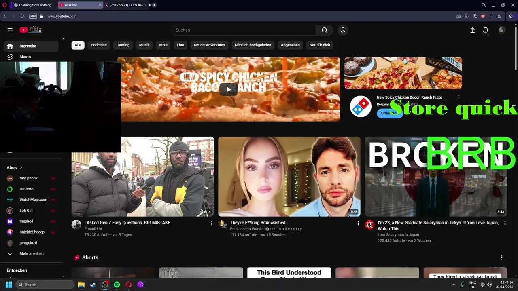Select the Gaming filter chip
Image resolution: width=518 pixels, height=291 pixels.
123,45
